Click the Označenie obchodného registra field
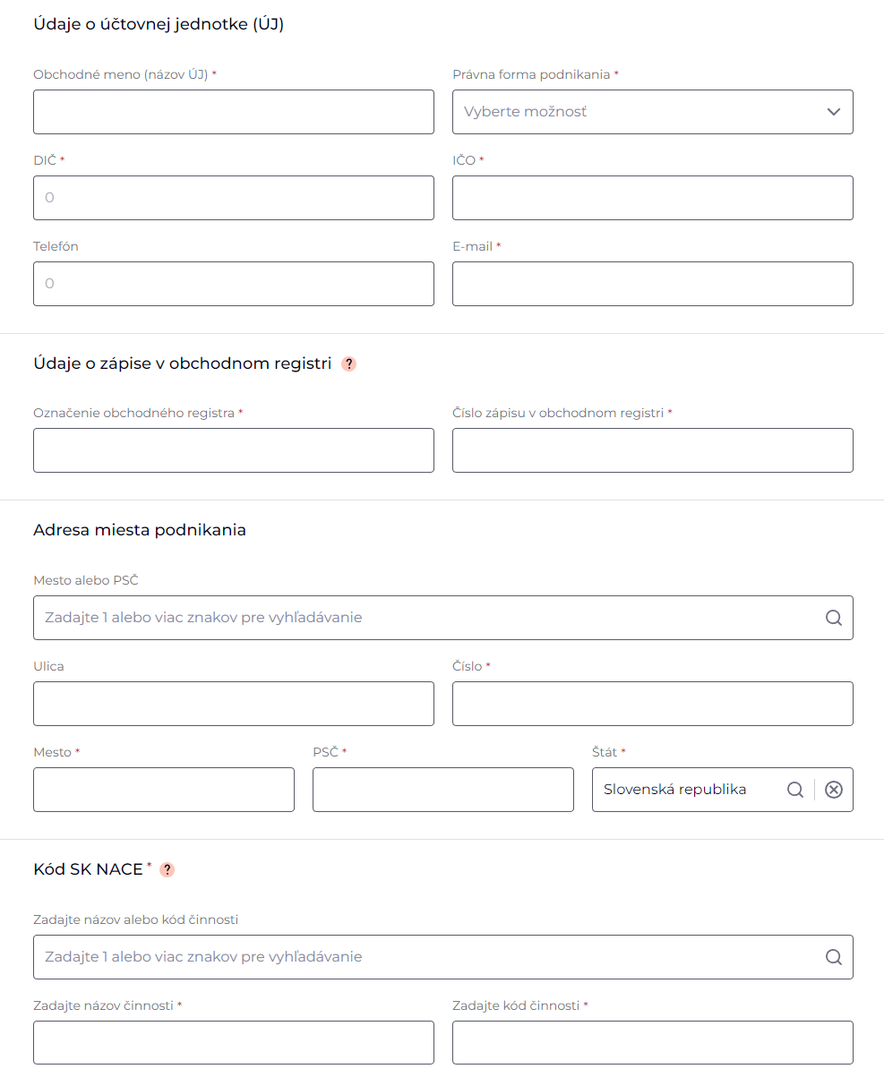This screenshot has width=884, height=1086. (x=233, y=450)
